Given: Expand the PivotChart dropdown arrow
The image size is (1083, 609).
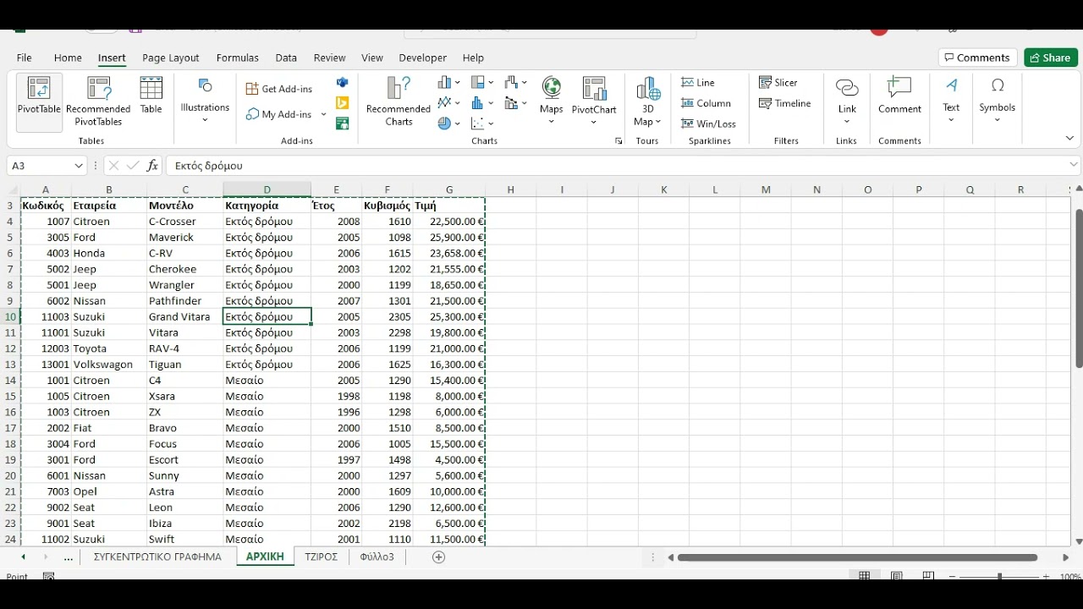Looking at the screenshot, I should click(594, 122).
